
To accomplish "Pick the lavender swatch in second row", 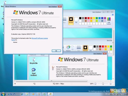I will tap(105, 21).
